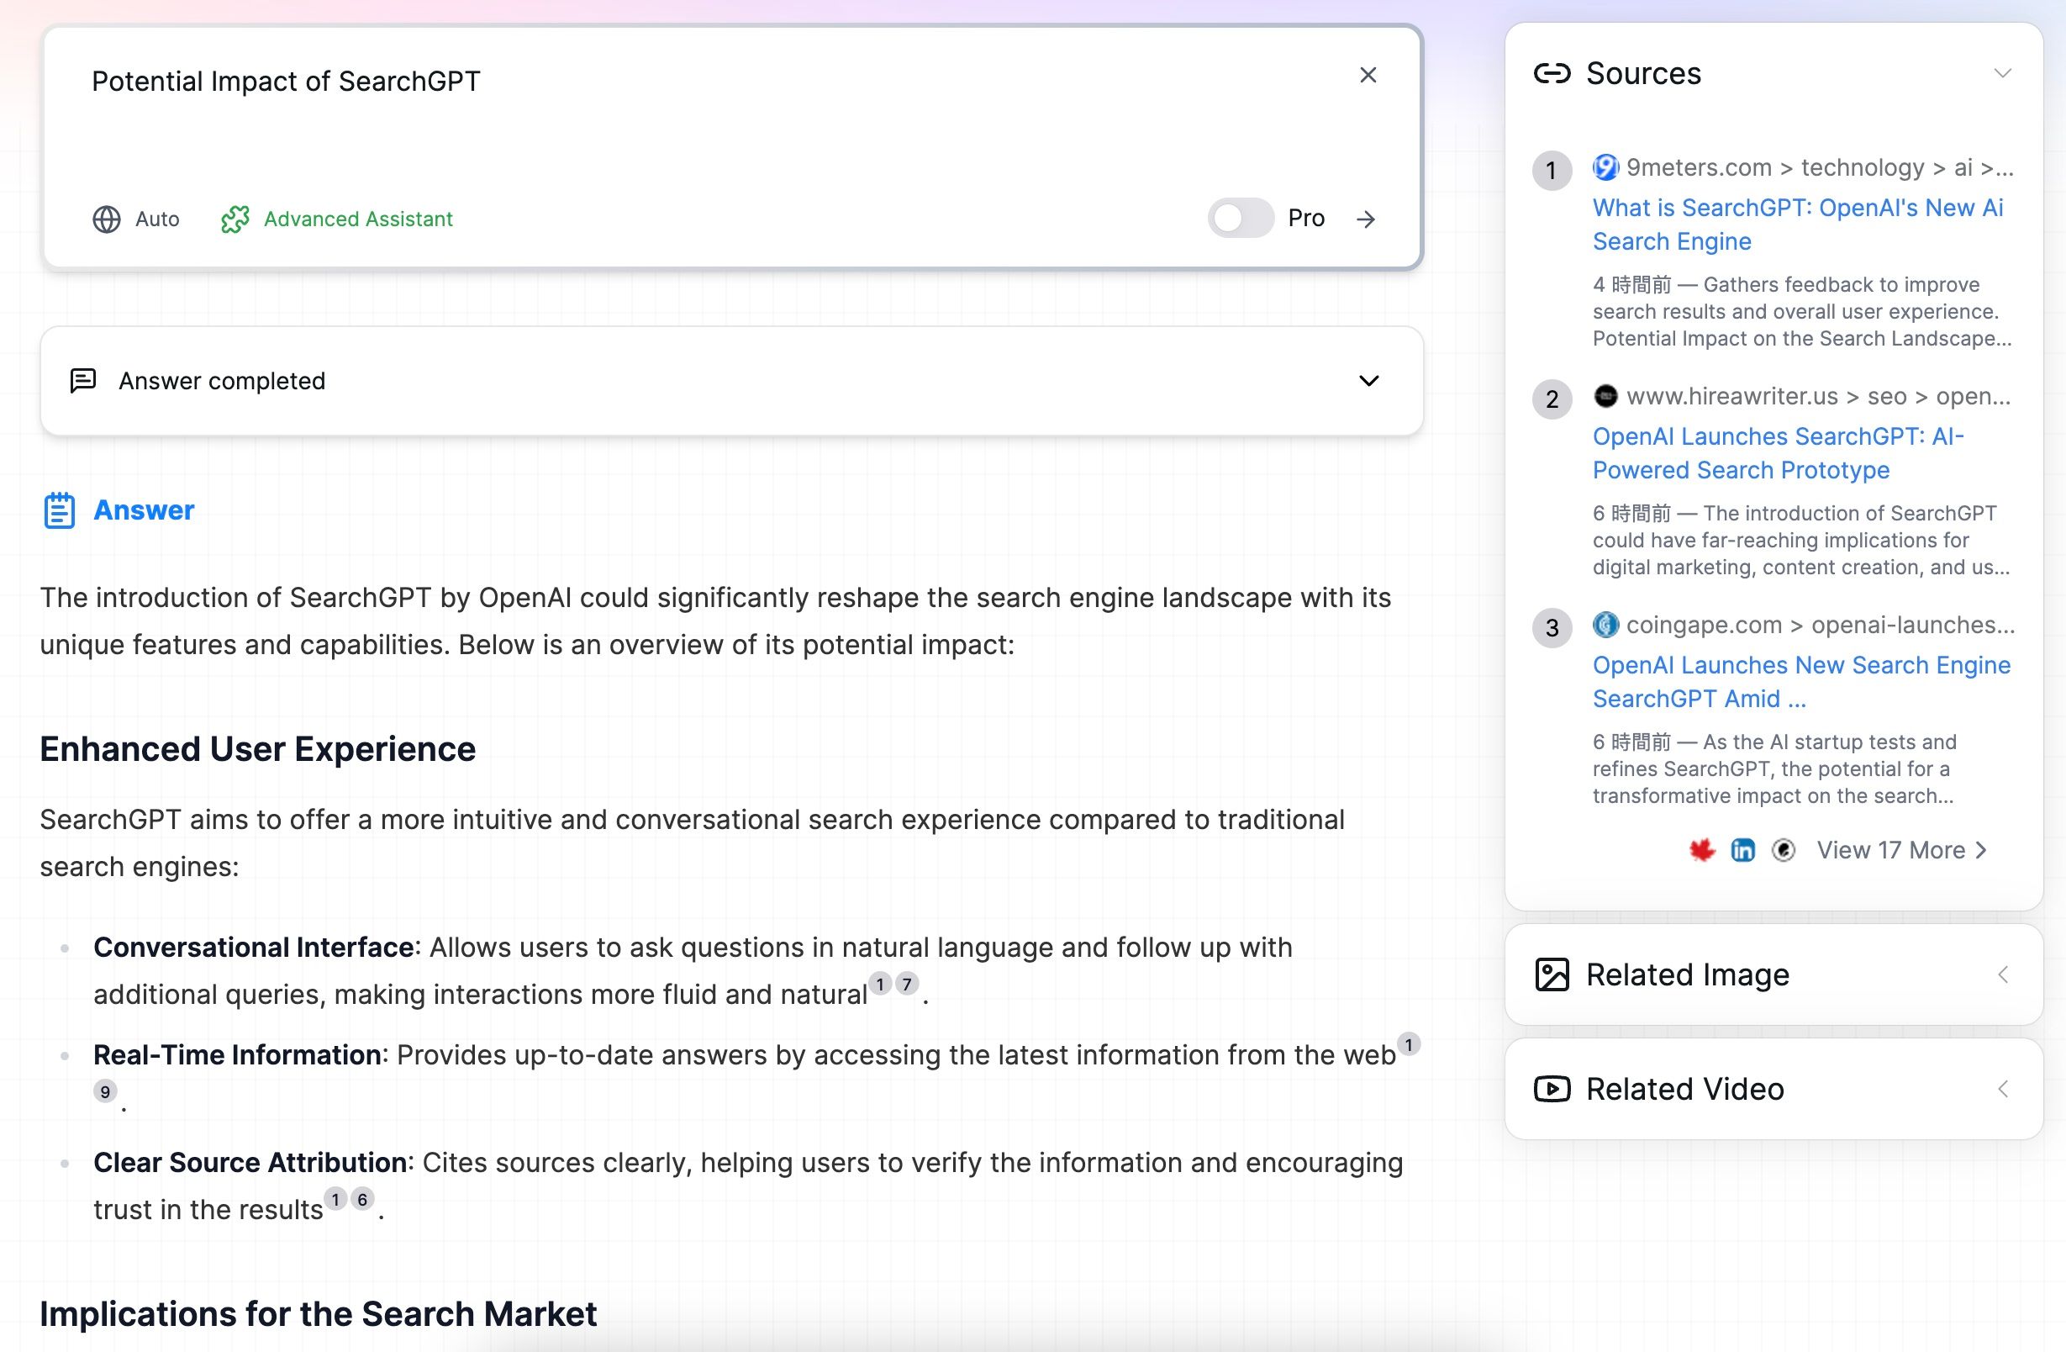Viewport: 2066px width, 1352px height.
Task: Clear the search query with X icon
Action: tap(1368, 76)
